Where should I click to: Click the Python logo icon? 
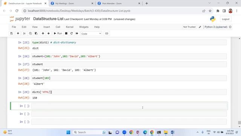pos(213,19)
